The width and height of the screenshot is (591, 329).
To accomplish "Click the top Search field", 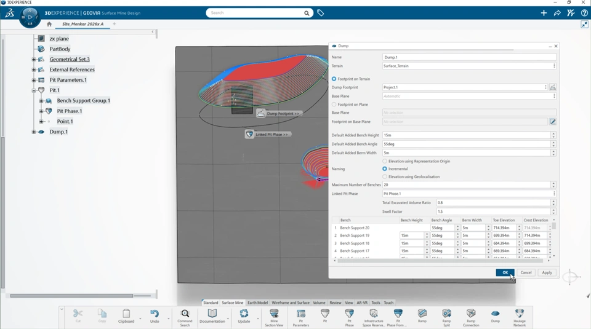I will coord(256,13).
